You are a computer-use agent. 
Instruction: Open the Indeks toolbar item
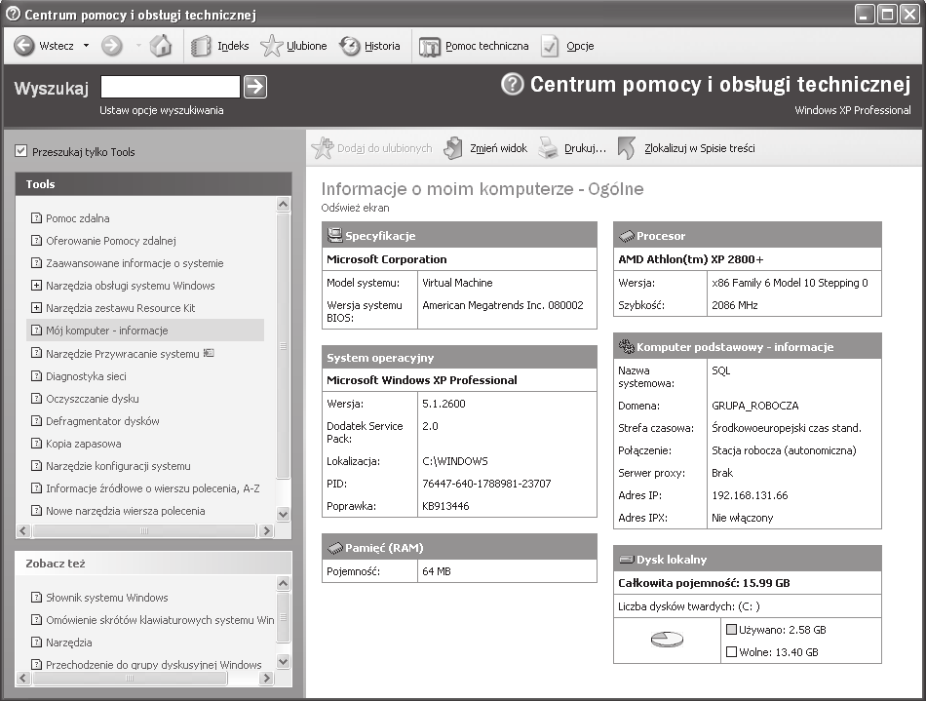(x=220, y=46)
